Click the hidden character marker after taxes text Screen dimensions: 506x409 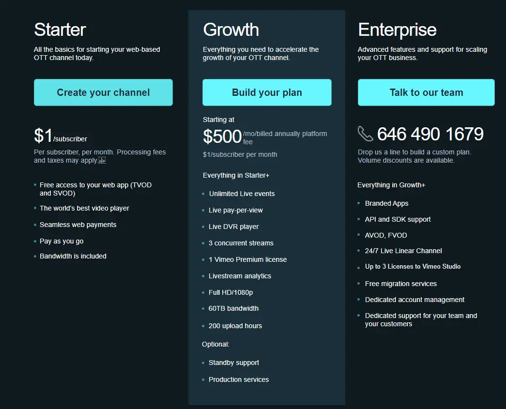tap(101, 160)
